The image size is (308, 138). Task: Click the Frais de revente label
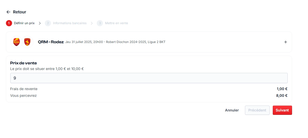[x=24, y=89]
